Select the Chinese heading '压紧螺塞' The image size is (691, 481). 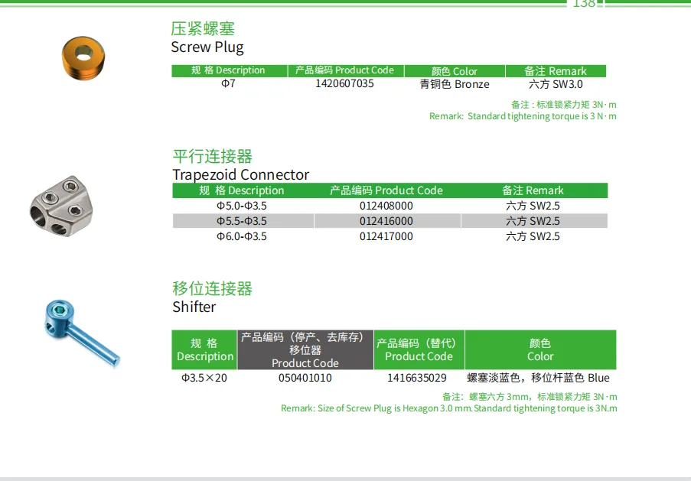coord(203,28)
